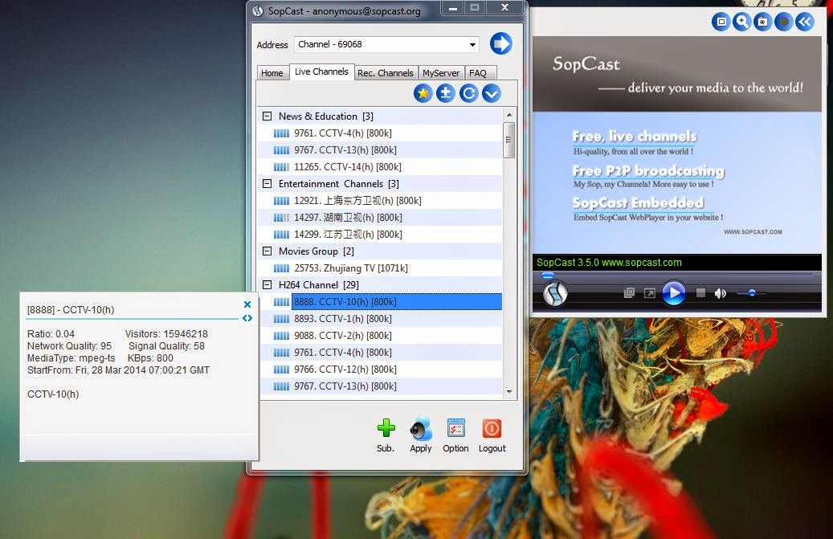This screenshot has height=539, width=833.
Task: Select channel 14297 Hunan TV
Action: click(381, 218)
